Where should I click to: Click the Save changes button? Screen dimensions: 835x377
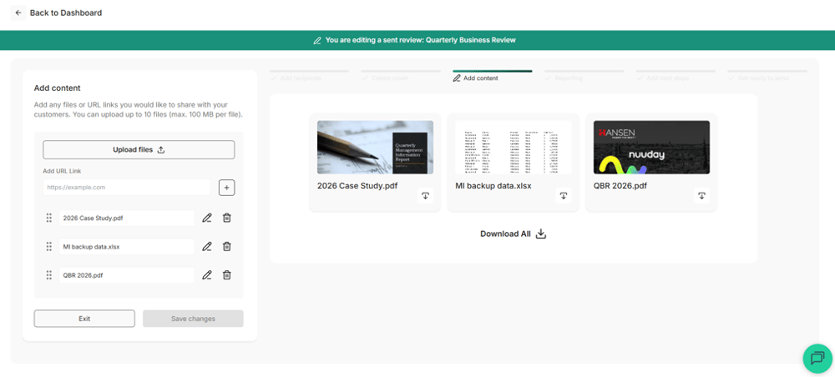point(193,319)
